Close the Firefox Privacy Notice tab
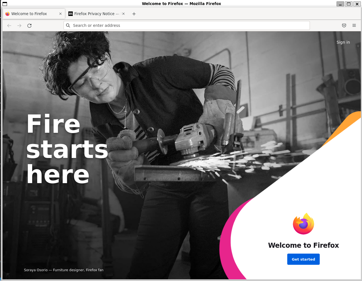 tap(123, 14)
